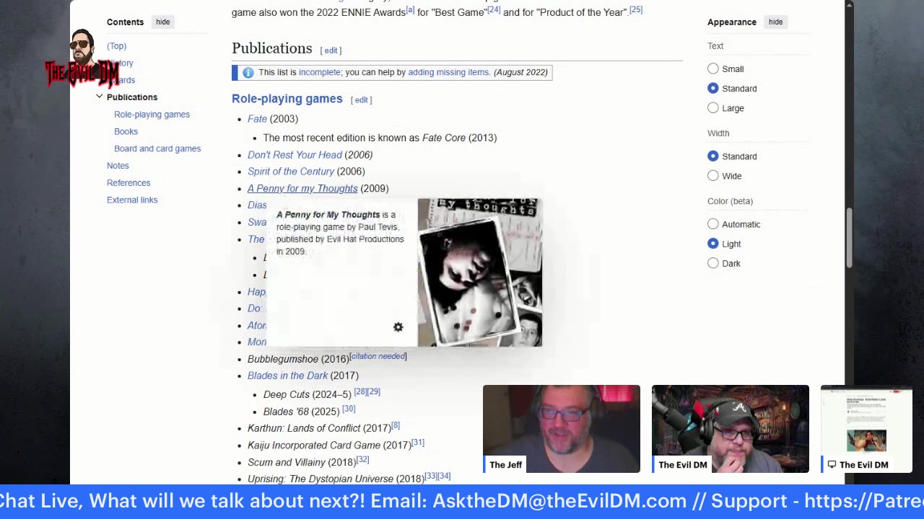Click the A Penny for My Thoughts cover image
This screenshot has width=924, height=519.
479,272
